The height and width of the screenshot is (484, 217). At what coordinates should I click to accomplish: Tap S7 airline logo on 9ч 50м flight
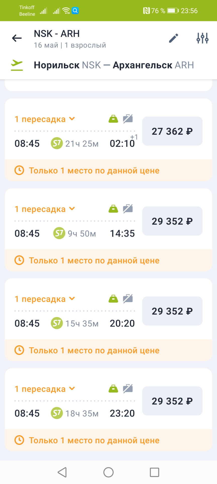coord(59,233)
